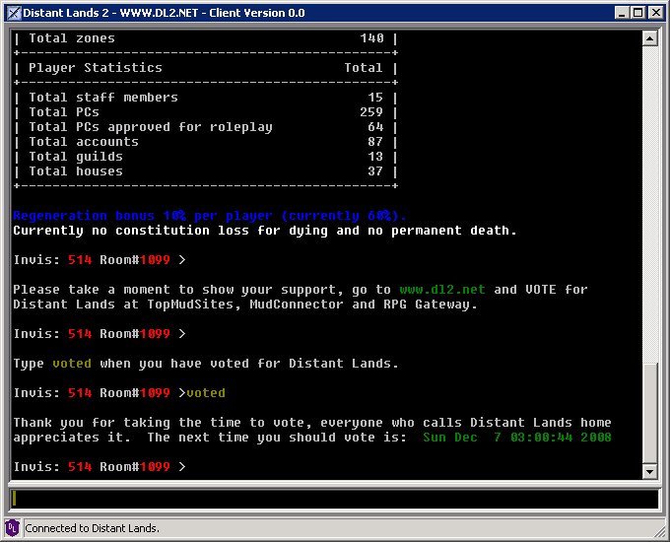Image resolution: width=670 pixels, height=542 pixels.
Task: Click the last 'Invis: 514 Room#1099' prompt
Action: click(100, 467)
